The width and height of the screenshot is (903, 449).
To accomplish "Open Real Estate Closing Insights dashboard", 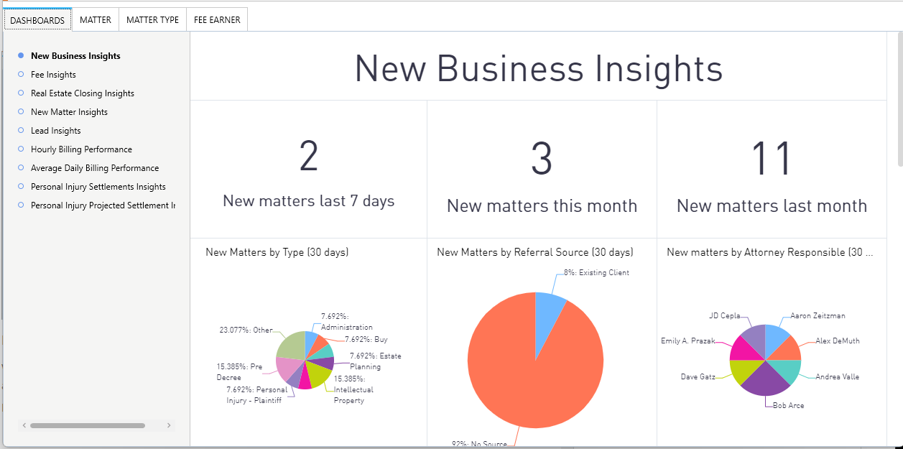I will pyautogui.click(x=83, y=93).
